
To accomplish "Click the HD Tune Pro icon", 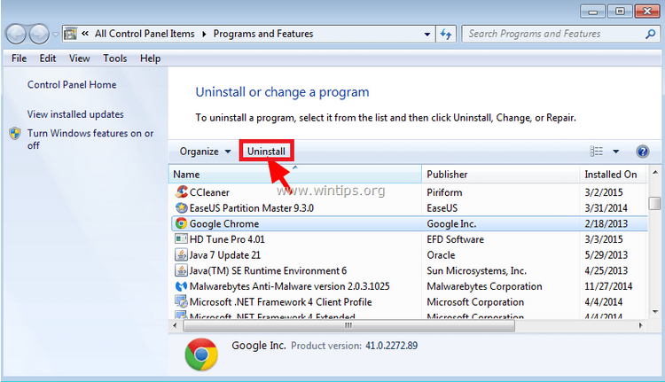I will [181, 238].
